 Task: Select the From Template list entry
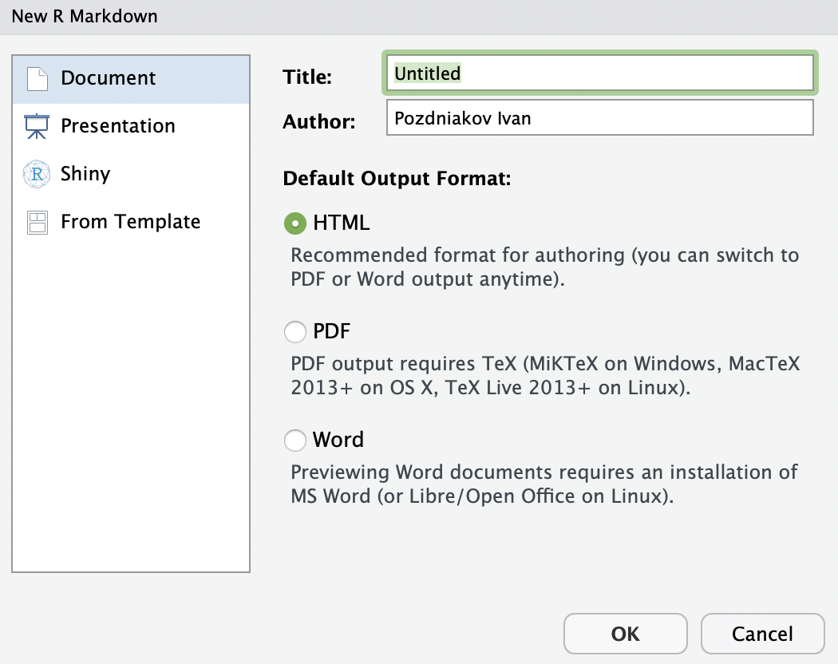pos(130,222)
